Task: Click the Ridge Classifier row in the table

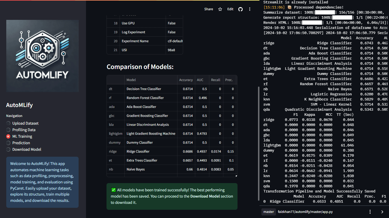Action: click(138, 152)
